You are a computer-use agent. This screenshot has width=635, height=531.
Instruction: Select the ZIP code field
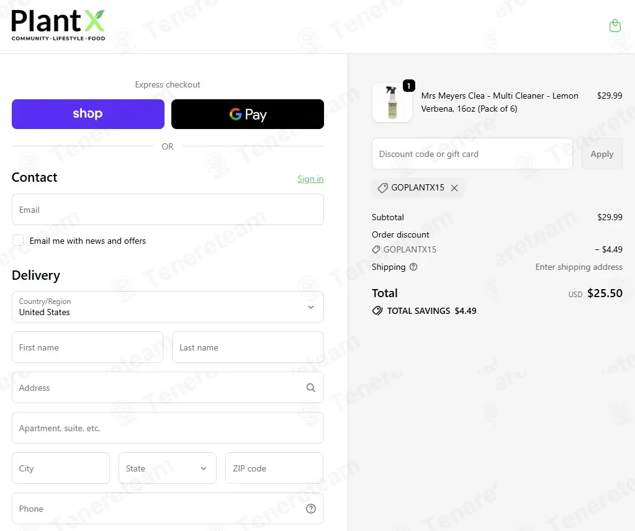click(274, 468)
